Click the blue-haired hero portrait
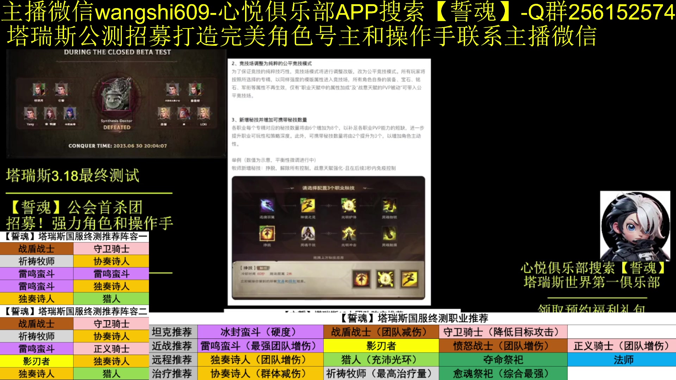The height and width of the screenshot is (380, 676). click(70, 114)
